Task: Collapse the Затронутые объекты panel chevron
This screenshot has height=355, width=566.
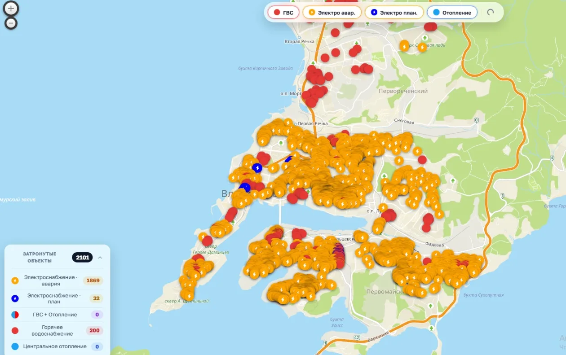Action: coord(100,258)
